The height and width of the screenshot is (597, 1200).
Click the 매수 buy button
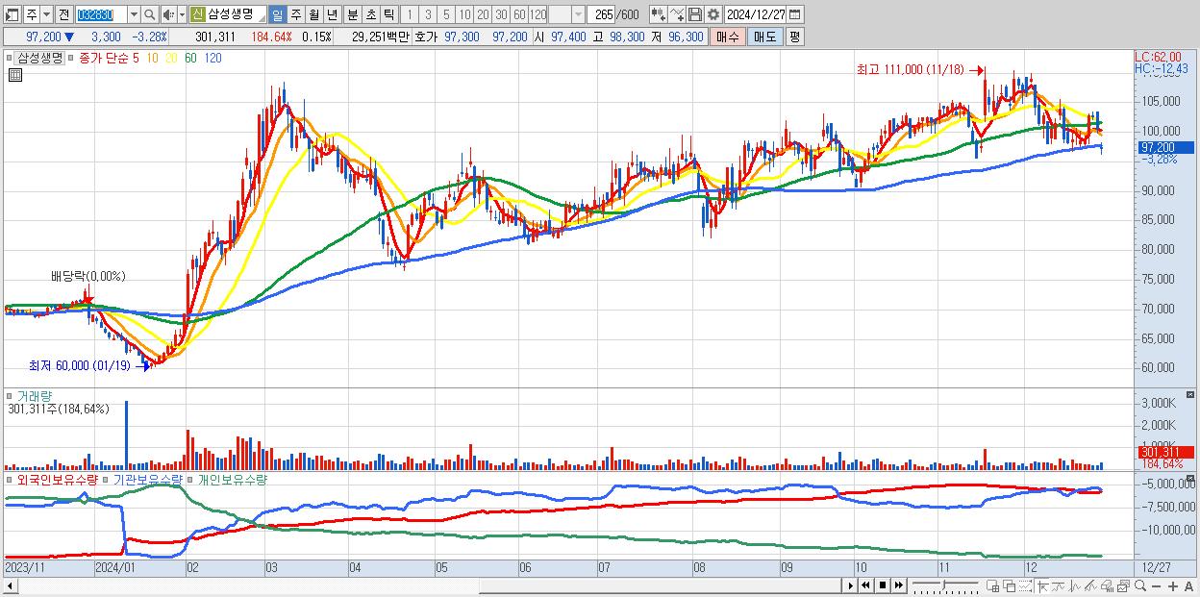(728, 37)
